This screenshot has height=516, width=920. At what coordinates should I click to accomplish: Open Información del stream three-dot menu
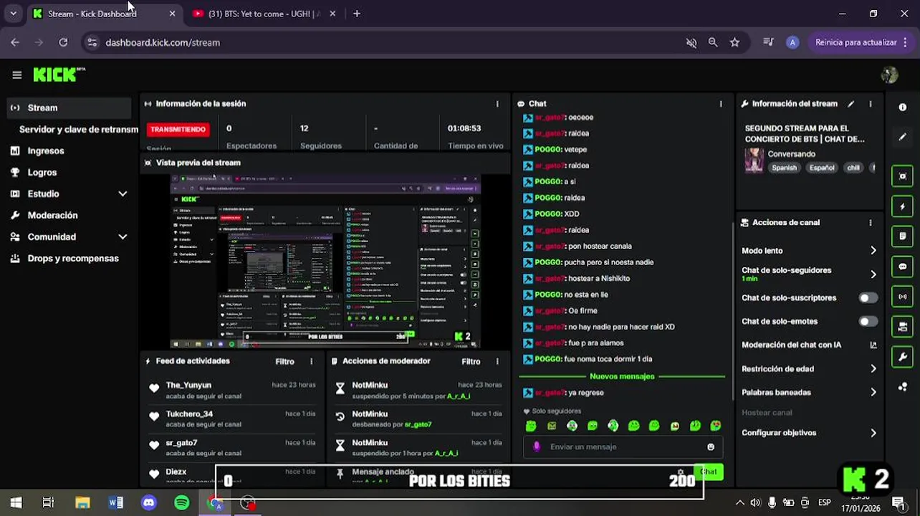(871, 104)
